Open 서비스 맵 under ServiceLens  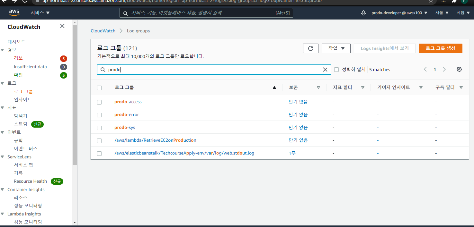pos(23,165)
